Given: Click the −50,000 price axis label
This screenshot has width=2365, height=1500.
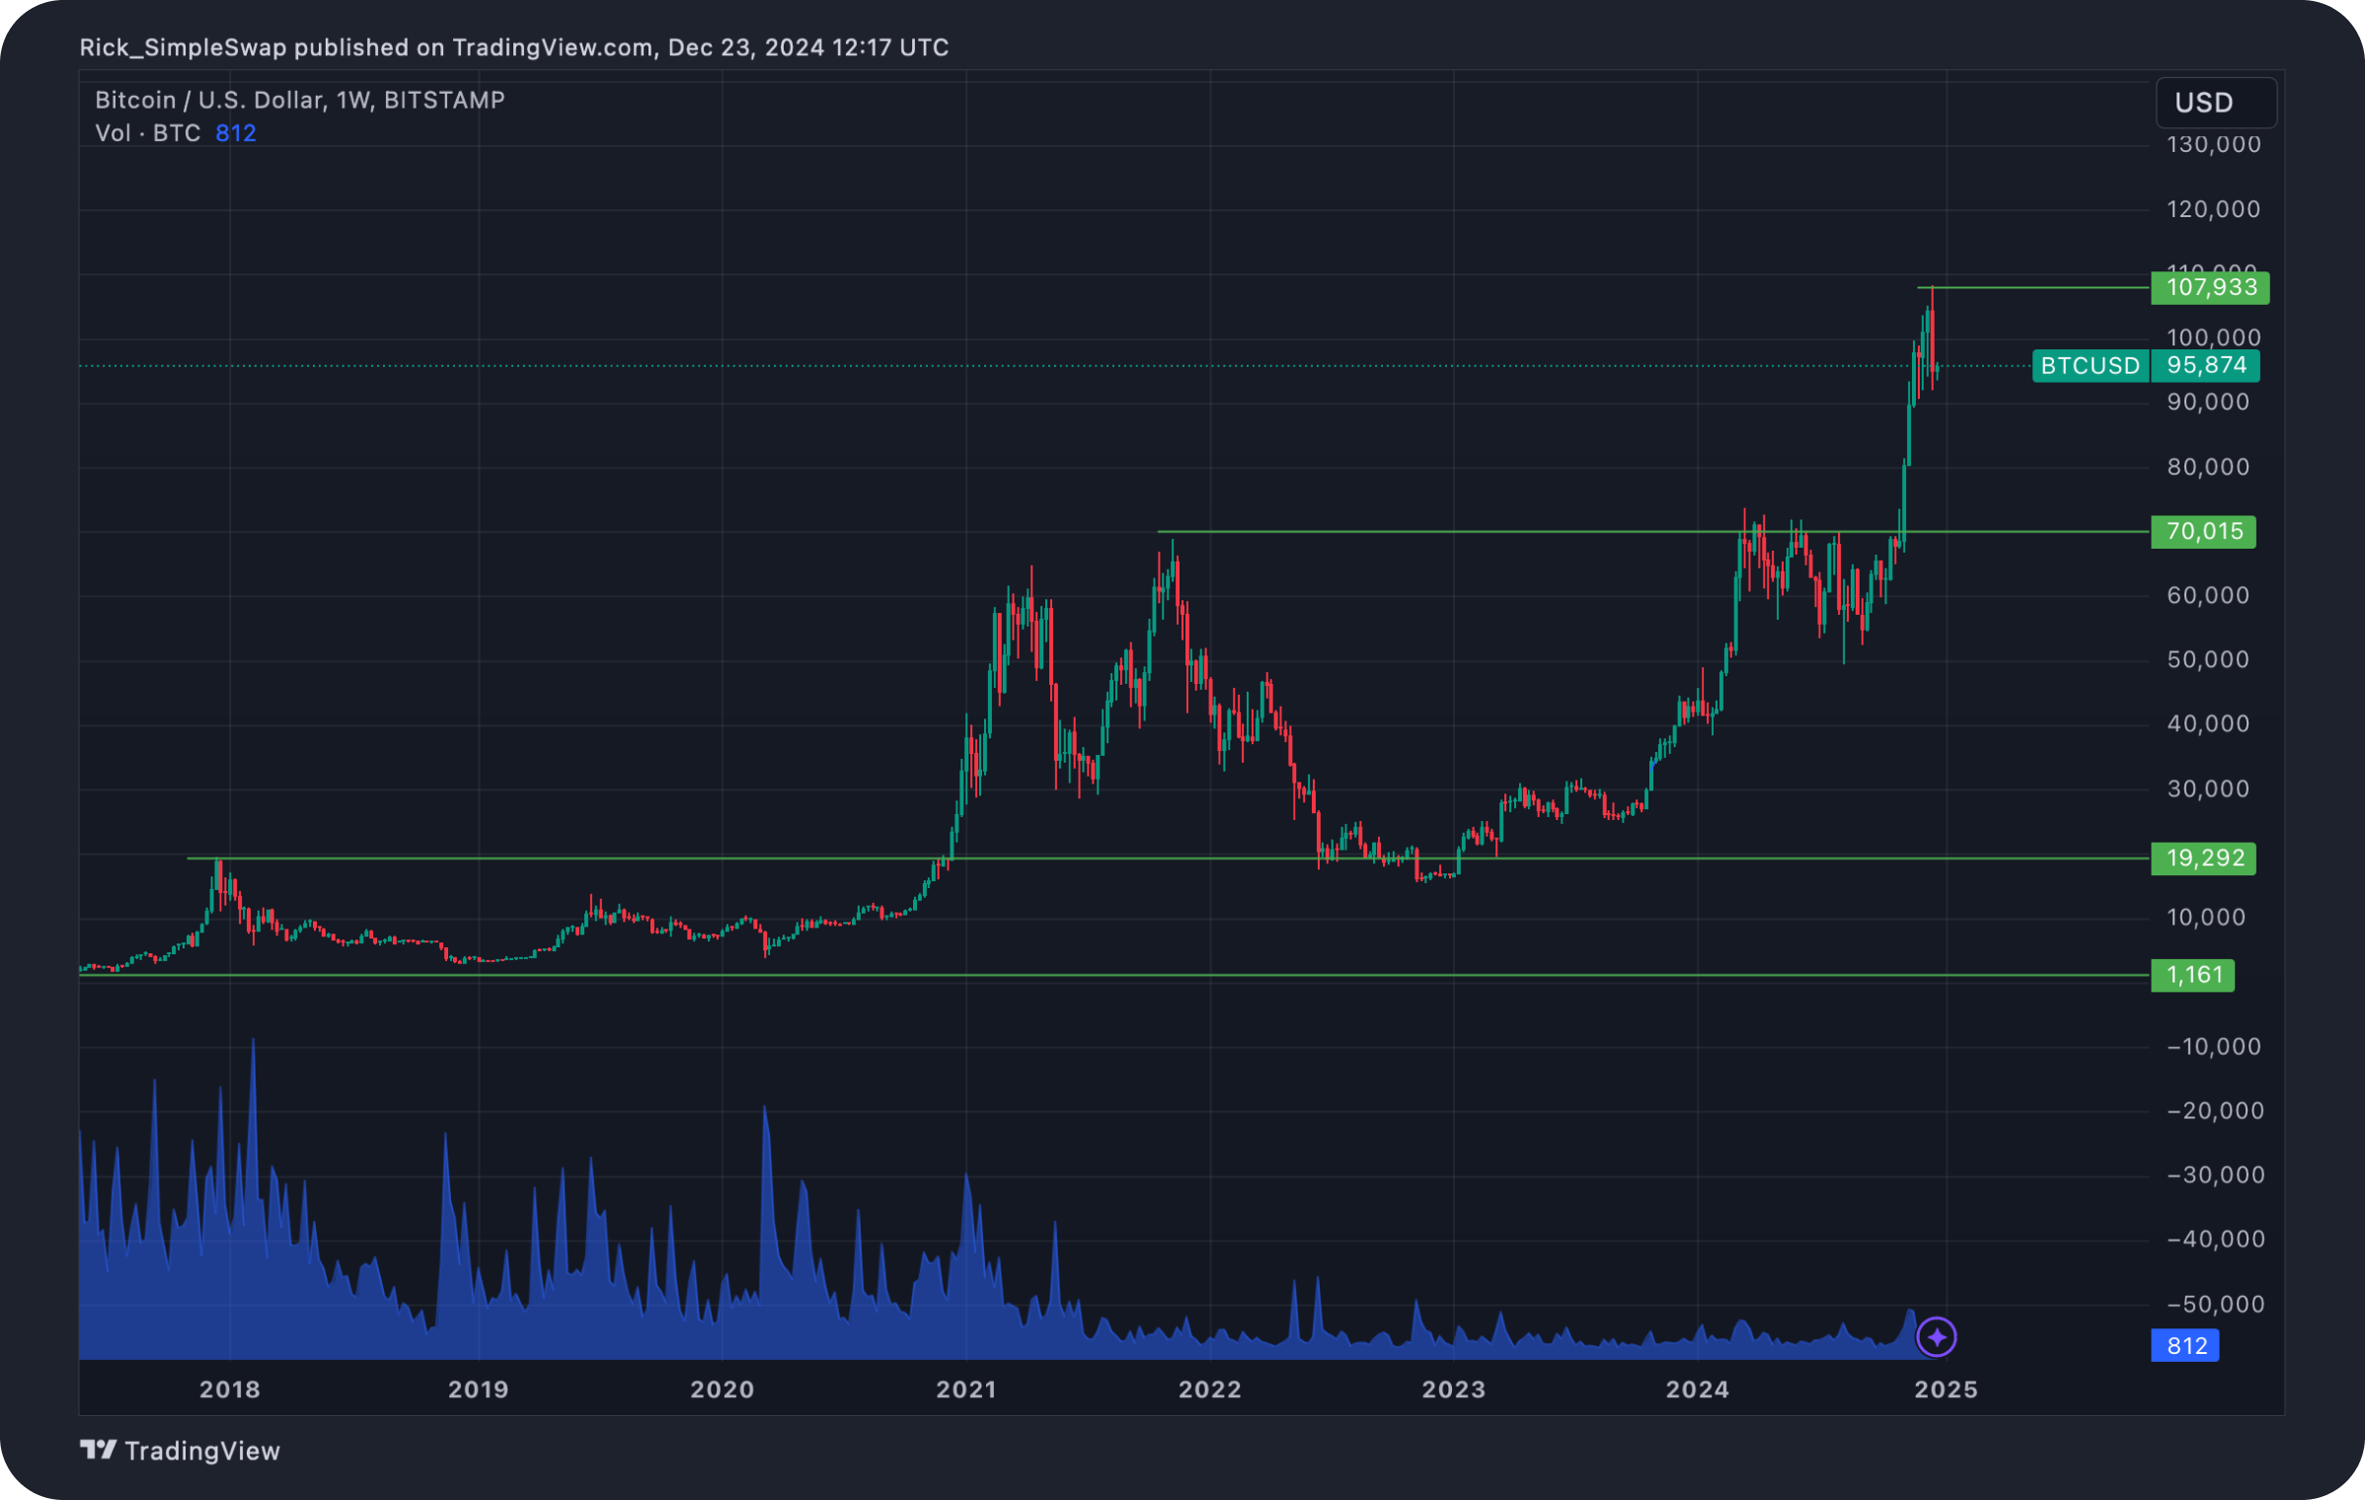Looking at the screenshot, I should 2216,1304.
